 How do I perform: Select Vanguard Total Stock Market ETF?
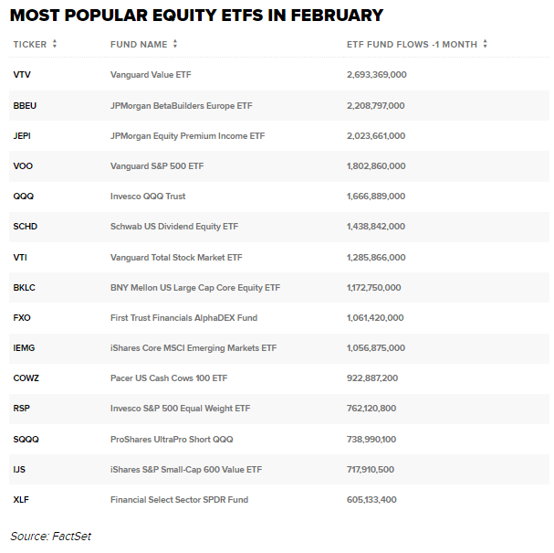174,257
